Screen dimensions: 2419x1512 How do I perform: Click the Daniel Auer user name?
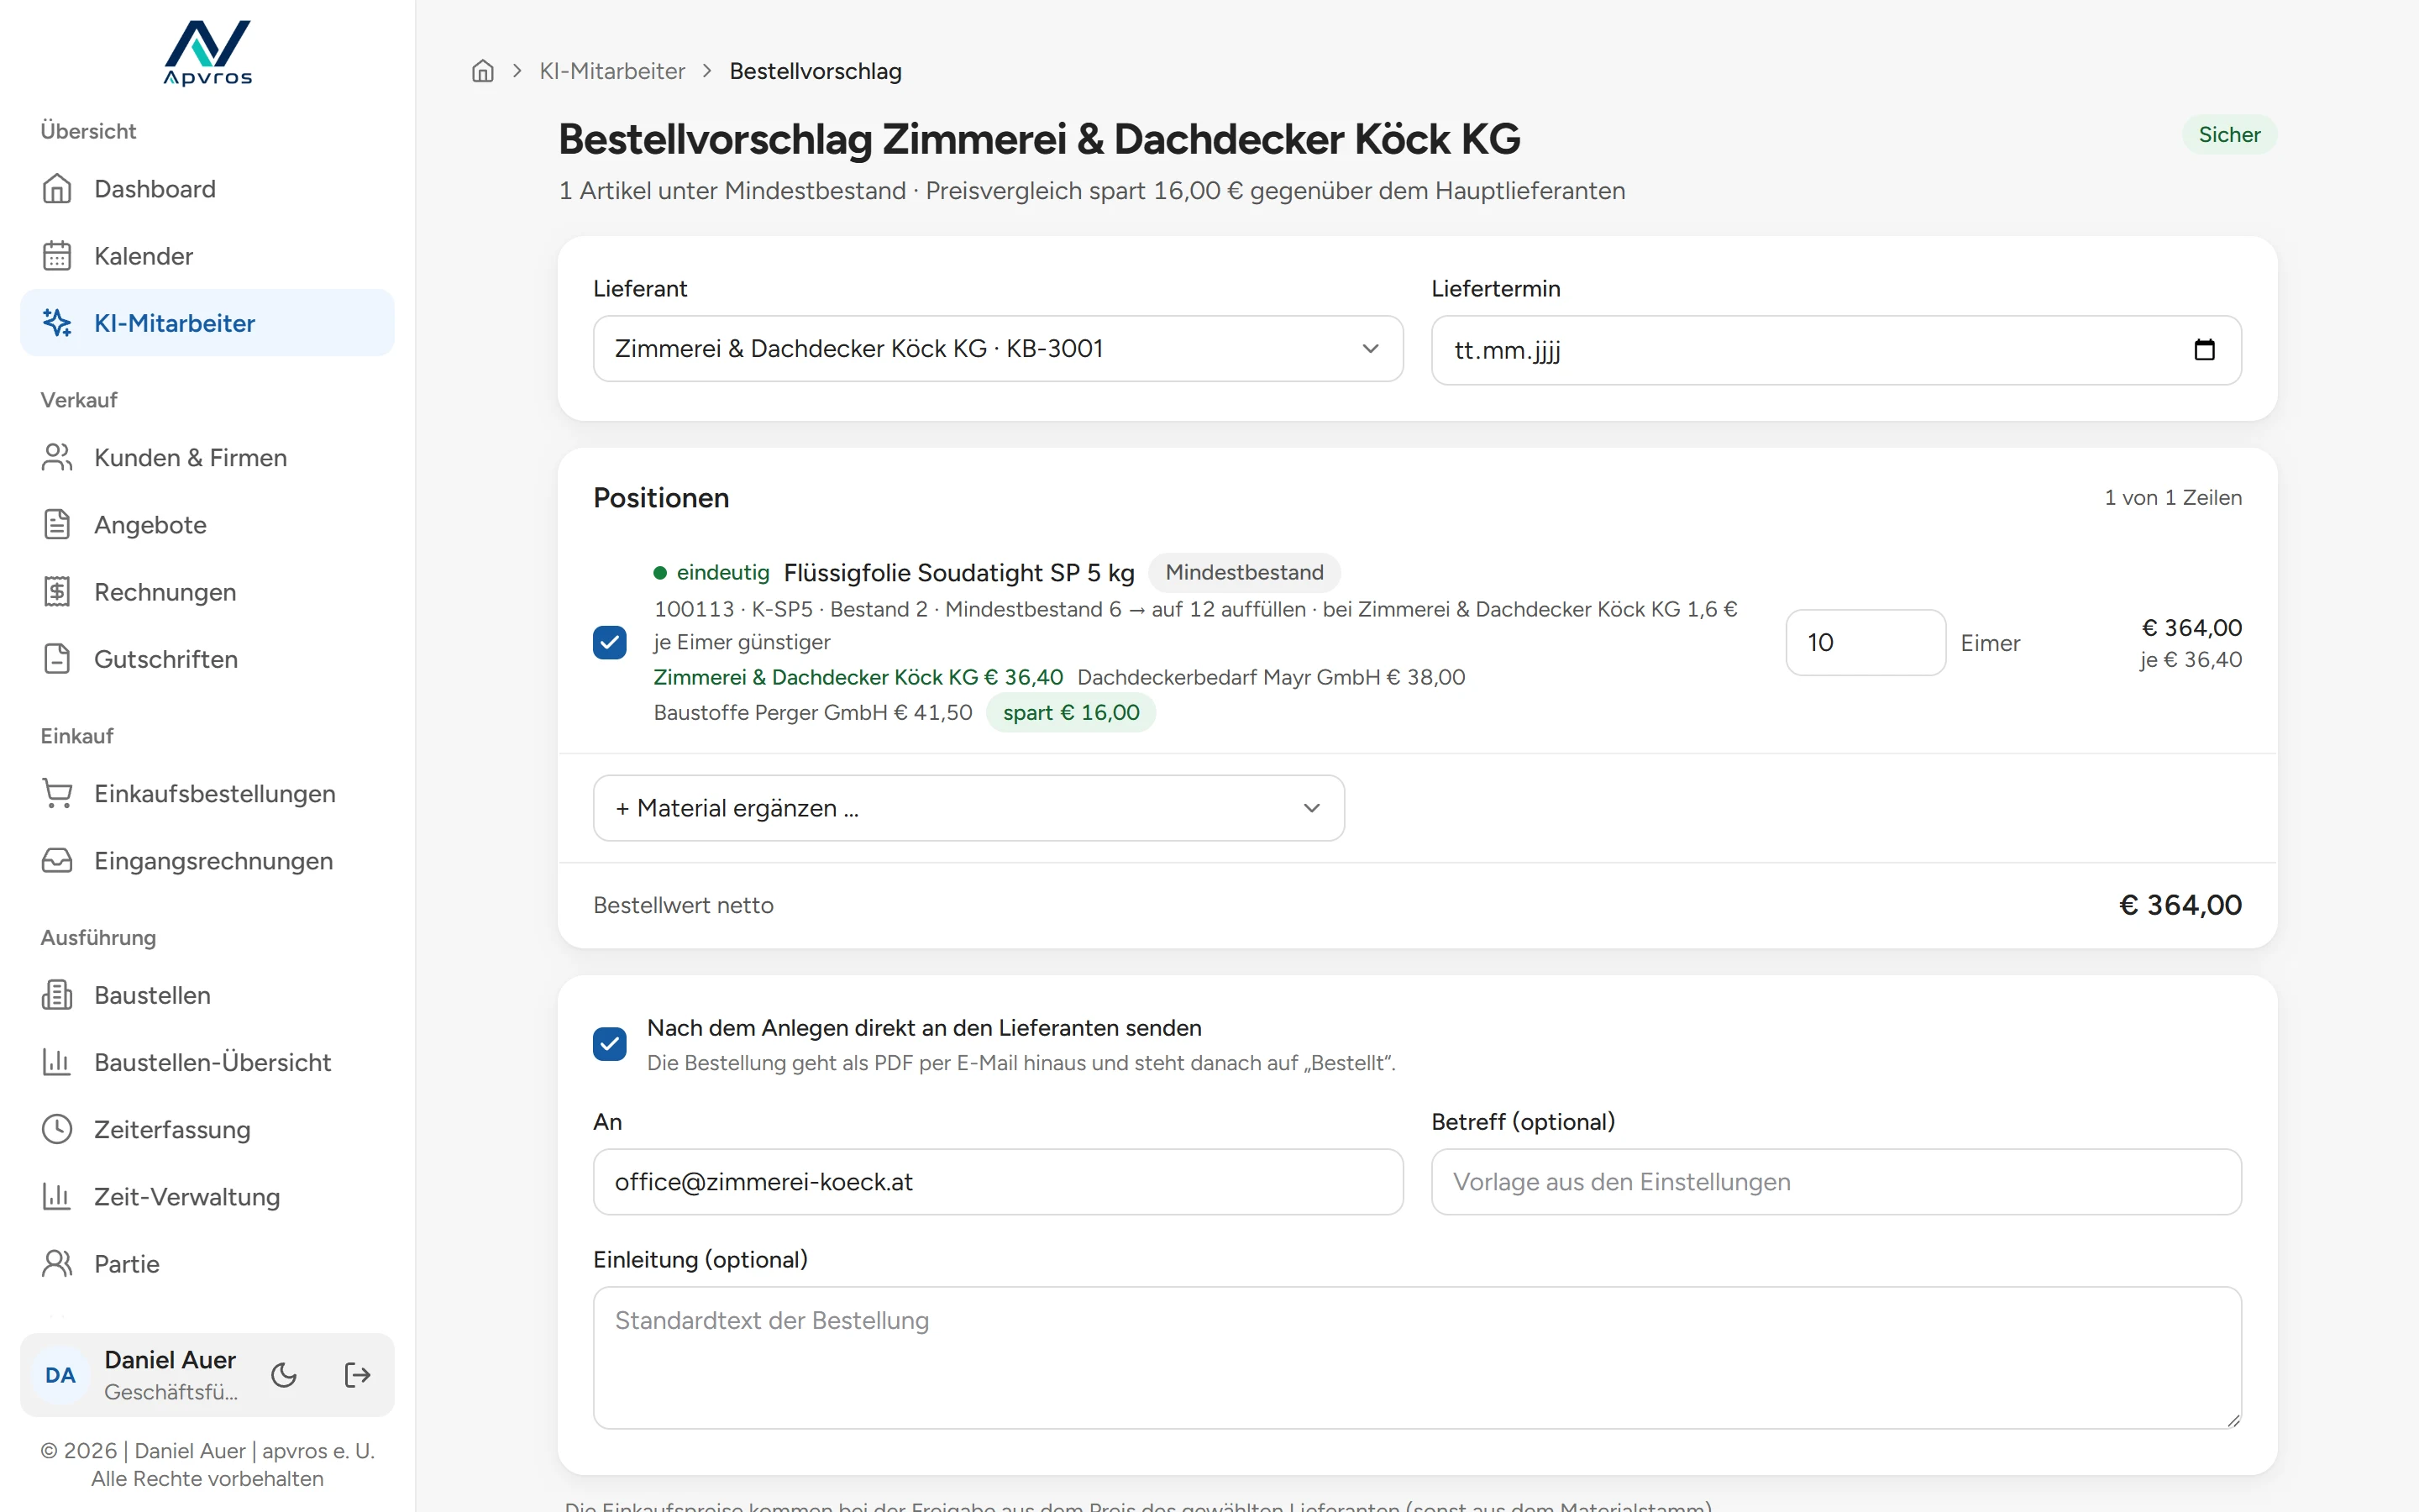pyautogui.click(x=170, y=1360)
